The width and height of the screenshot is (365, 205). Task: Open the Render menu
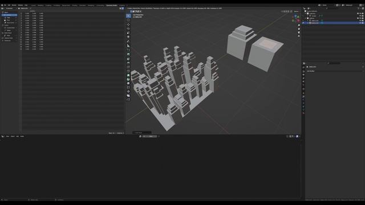(x=14, y=5)
